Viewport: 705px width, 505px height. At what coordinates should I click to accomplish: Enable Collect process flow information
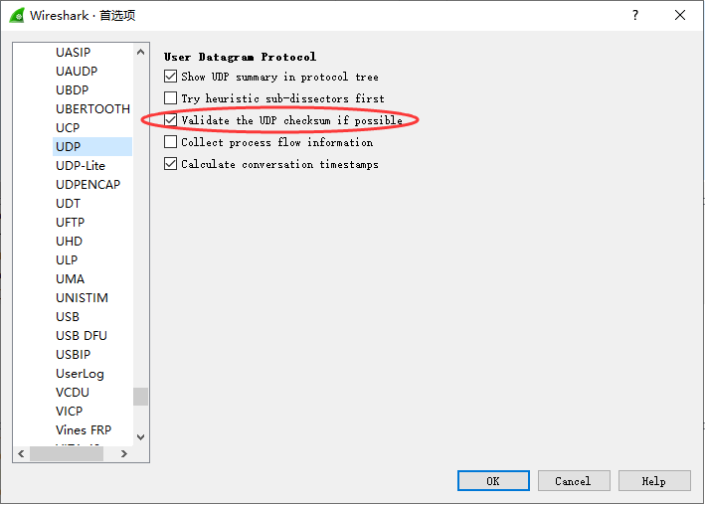point(171,142)
